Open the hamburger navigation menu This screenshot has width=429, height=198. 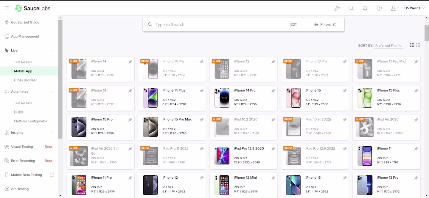[7, 8]
